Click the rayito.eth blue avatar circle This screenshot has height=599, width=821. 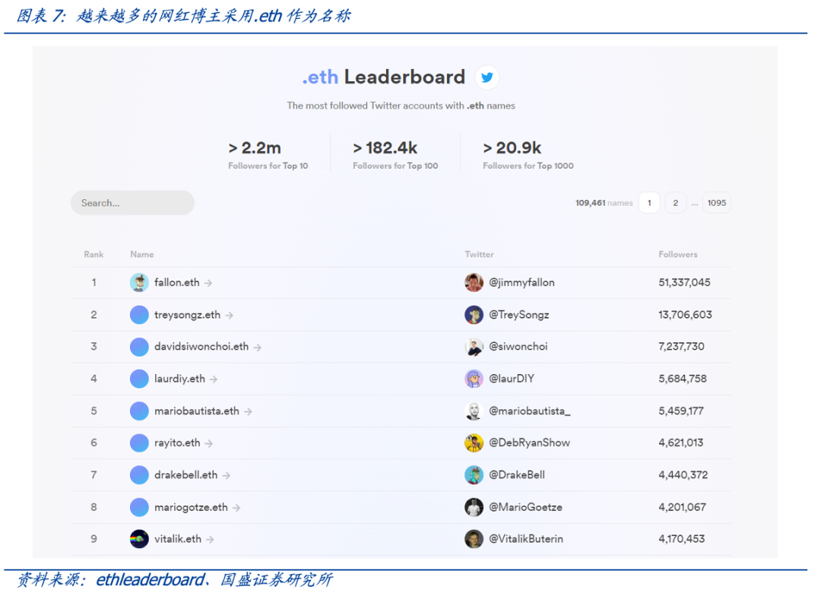click(x=139, y=443)
